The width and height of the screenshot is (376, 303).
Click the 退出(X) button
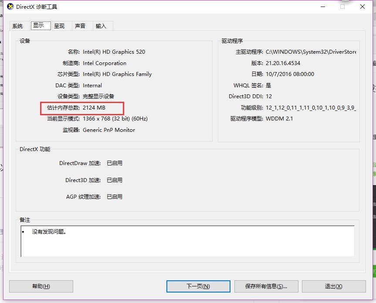click(334, 286)
